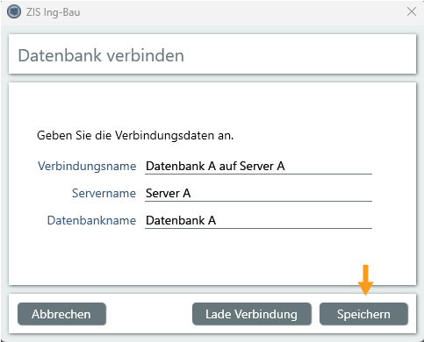
Task: Click the text 'Geben Sie die Verbindungsdaten an.'
Action: pos(135,136)
